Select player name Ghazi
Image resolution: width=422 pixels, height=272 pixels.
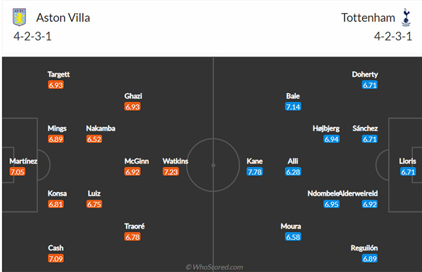click(133, 96)
